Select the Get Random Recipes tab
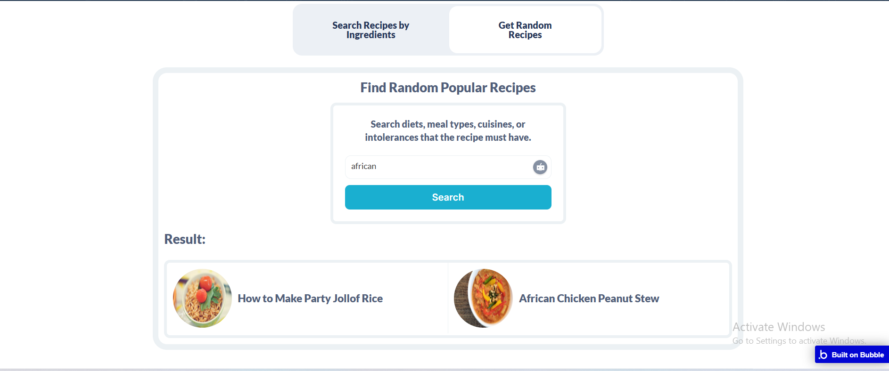This screenshot has height=371, width=889. 525,30
